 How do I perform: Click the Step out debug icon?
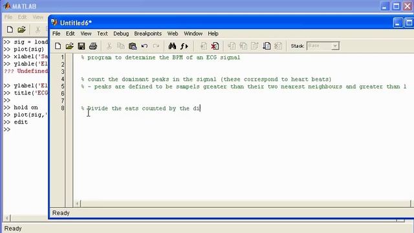click(x=255, y=46)
